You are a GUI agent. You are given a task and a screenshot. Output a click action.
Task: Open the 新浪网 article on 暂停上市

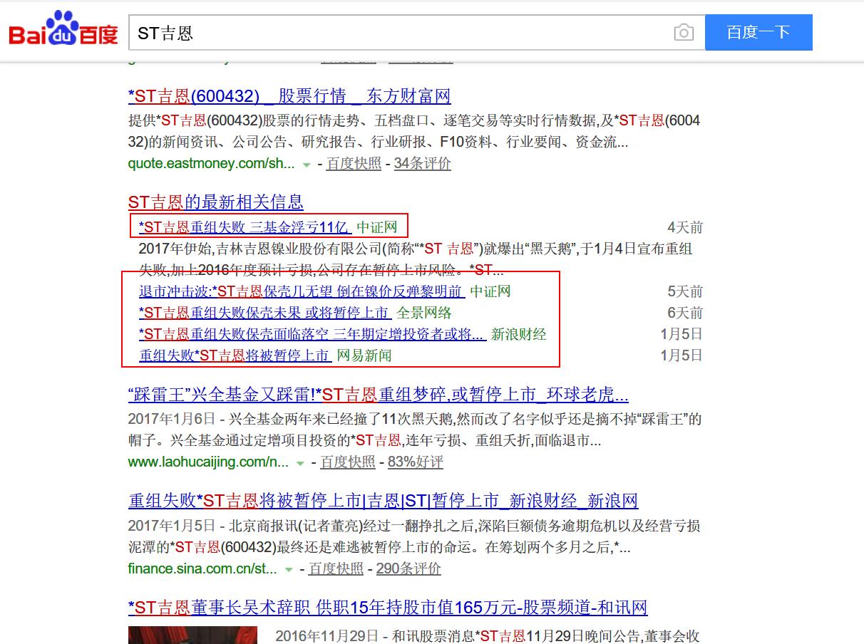380,502
